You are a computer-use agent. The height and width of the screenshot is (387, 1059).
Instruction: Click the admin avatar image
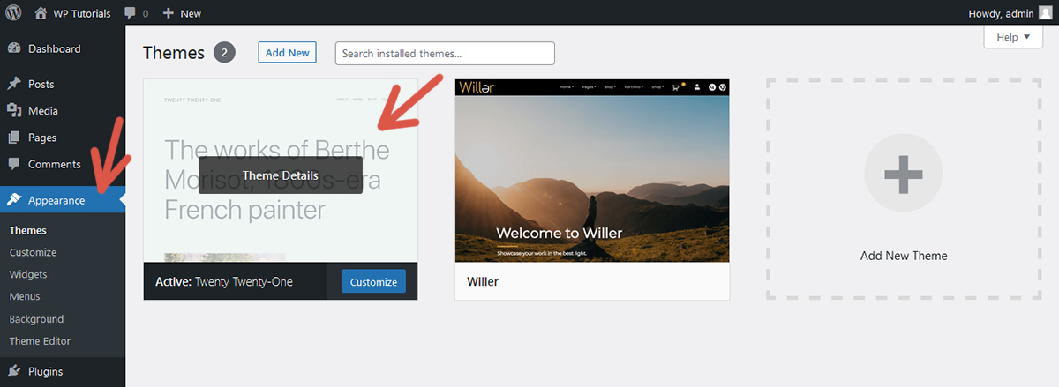(x=1046, y=13)
